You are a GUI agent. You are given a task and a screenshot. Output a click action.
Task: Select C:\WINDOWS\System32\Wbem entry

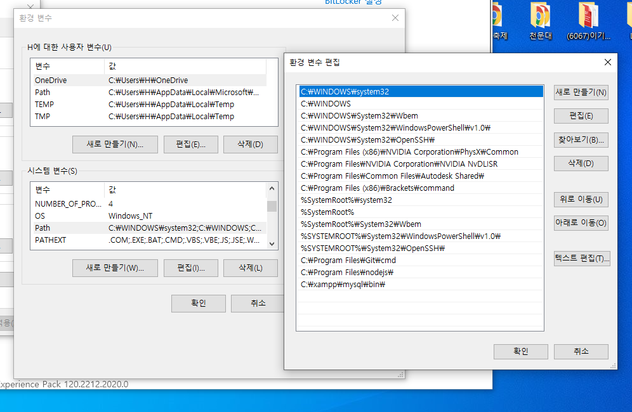click(421, 115)
